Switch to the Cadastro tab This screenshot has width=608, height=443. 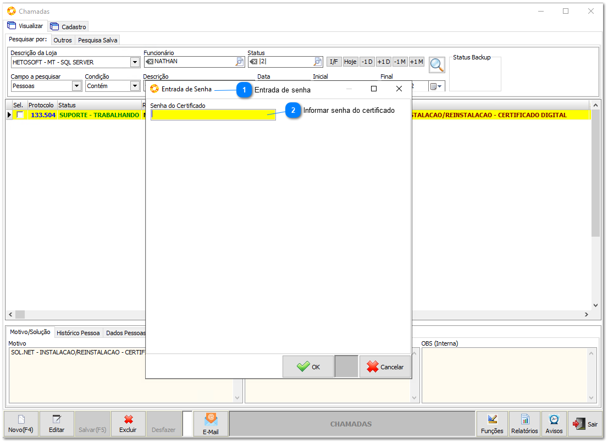[69, 26]
